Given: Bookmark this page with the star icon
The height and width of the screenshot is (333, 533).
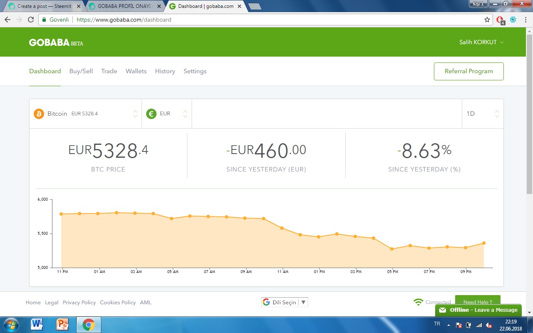Looking at the screenshot, I should tap(487, 20).
